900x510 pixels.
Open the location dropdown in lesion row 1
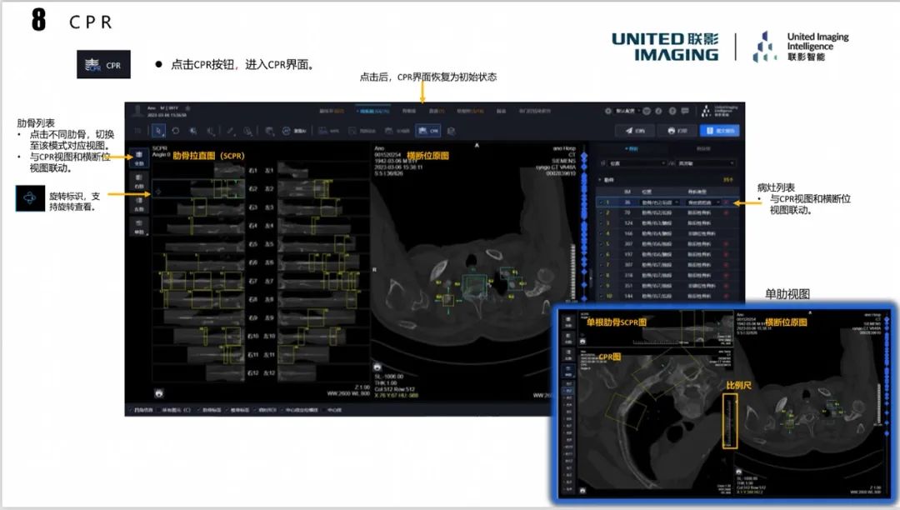659,202
